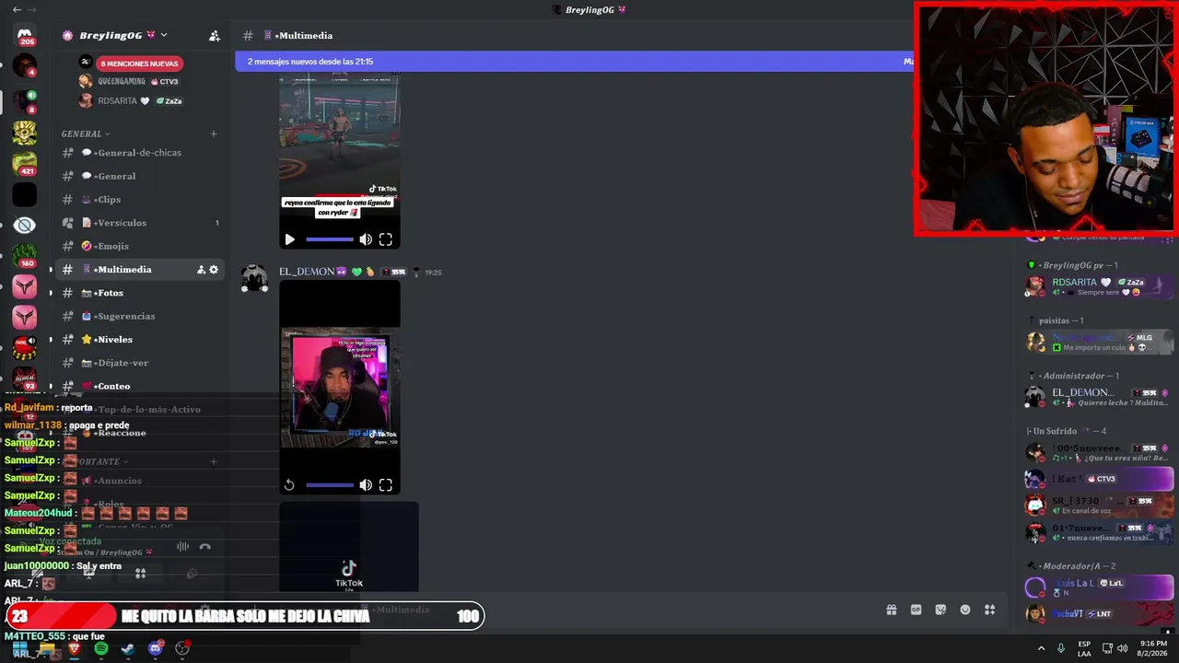1179x663 pixels.
Task: Invite people to the BreylingOG server
Action: pos(215,36)
